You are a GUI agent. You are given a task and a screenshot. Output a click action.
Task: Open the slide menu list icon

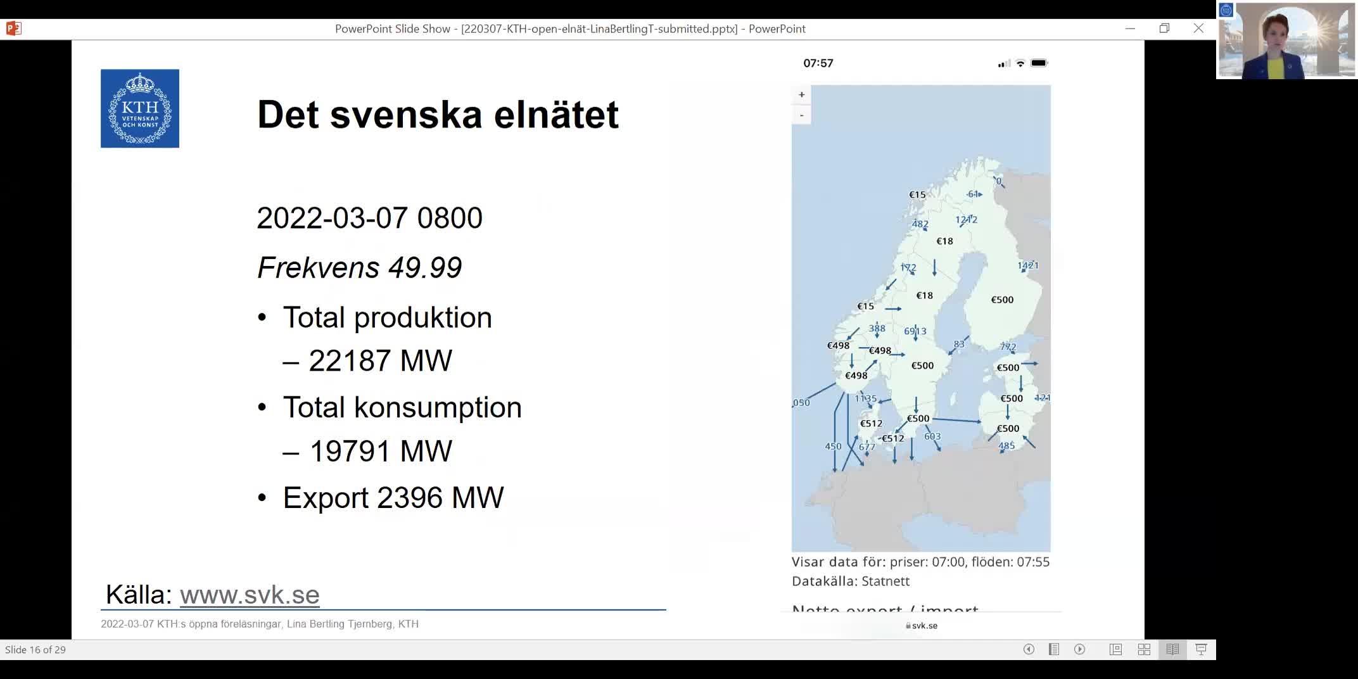coord(1054,649)
